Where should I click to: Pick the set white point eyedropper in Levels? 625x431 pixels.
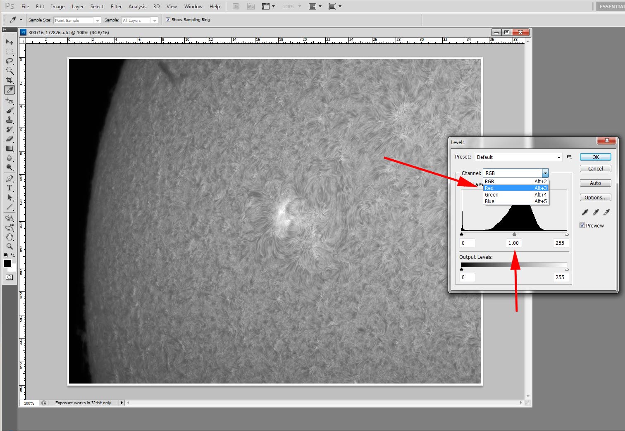point(606,212)
